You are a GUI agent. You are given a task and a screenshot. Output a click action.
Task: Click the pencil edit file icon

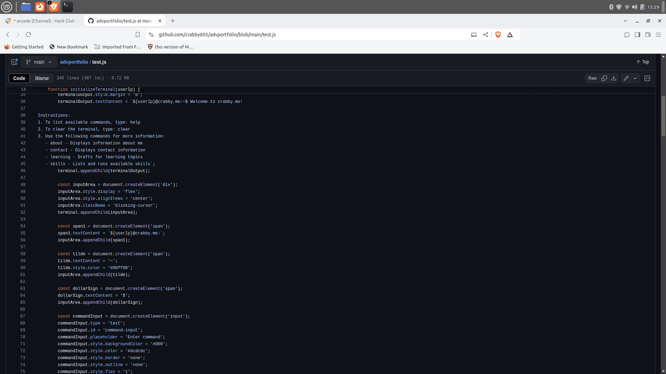(x=626, y=78)
